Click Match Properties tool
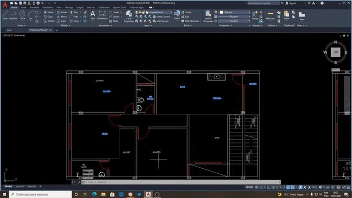This screenshot has width=352, height=198. [x=208, y=16]
